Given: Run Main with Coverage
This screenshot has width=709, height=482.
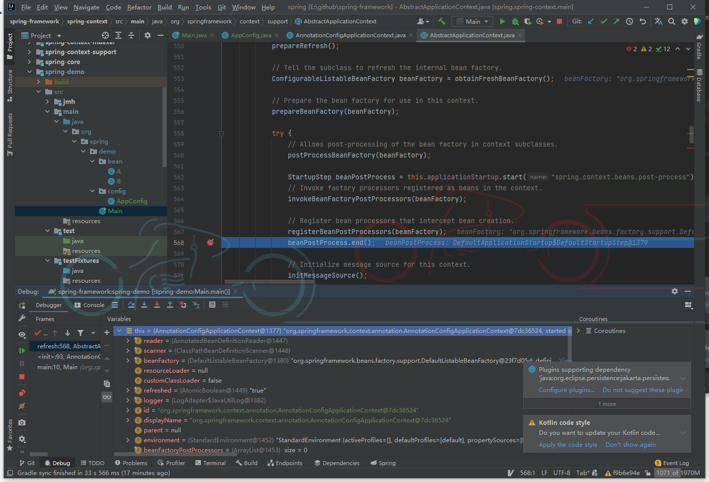Looking at the screenshot, I should (x=528, y=21).
